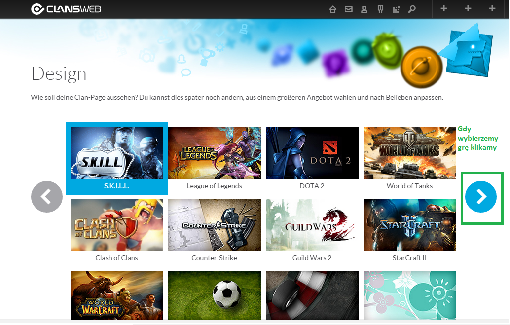Click the 'Design' page heading
510x325 pixels.
coord(59,74)
